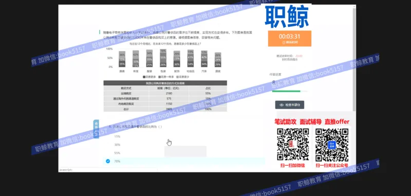Click the 包袋 chart axis label
The image size is (411, 196).
click(163, 71)
